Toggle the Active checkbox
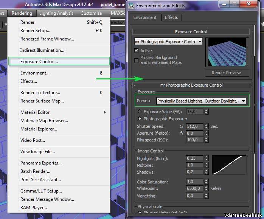The height and width of the screenshot is (219, 264). coord(137,51)
